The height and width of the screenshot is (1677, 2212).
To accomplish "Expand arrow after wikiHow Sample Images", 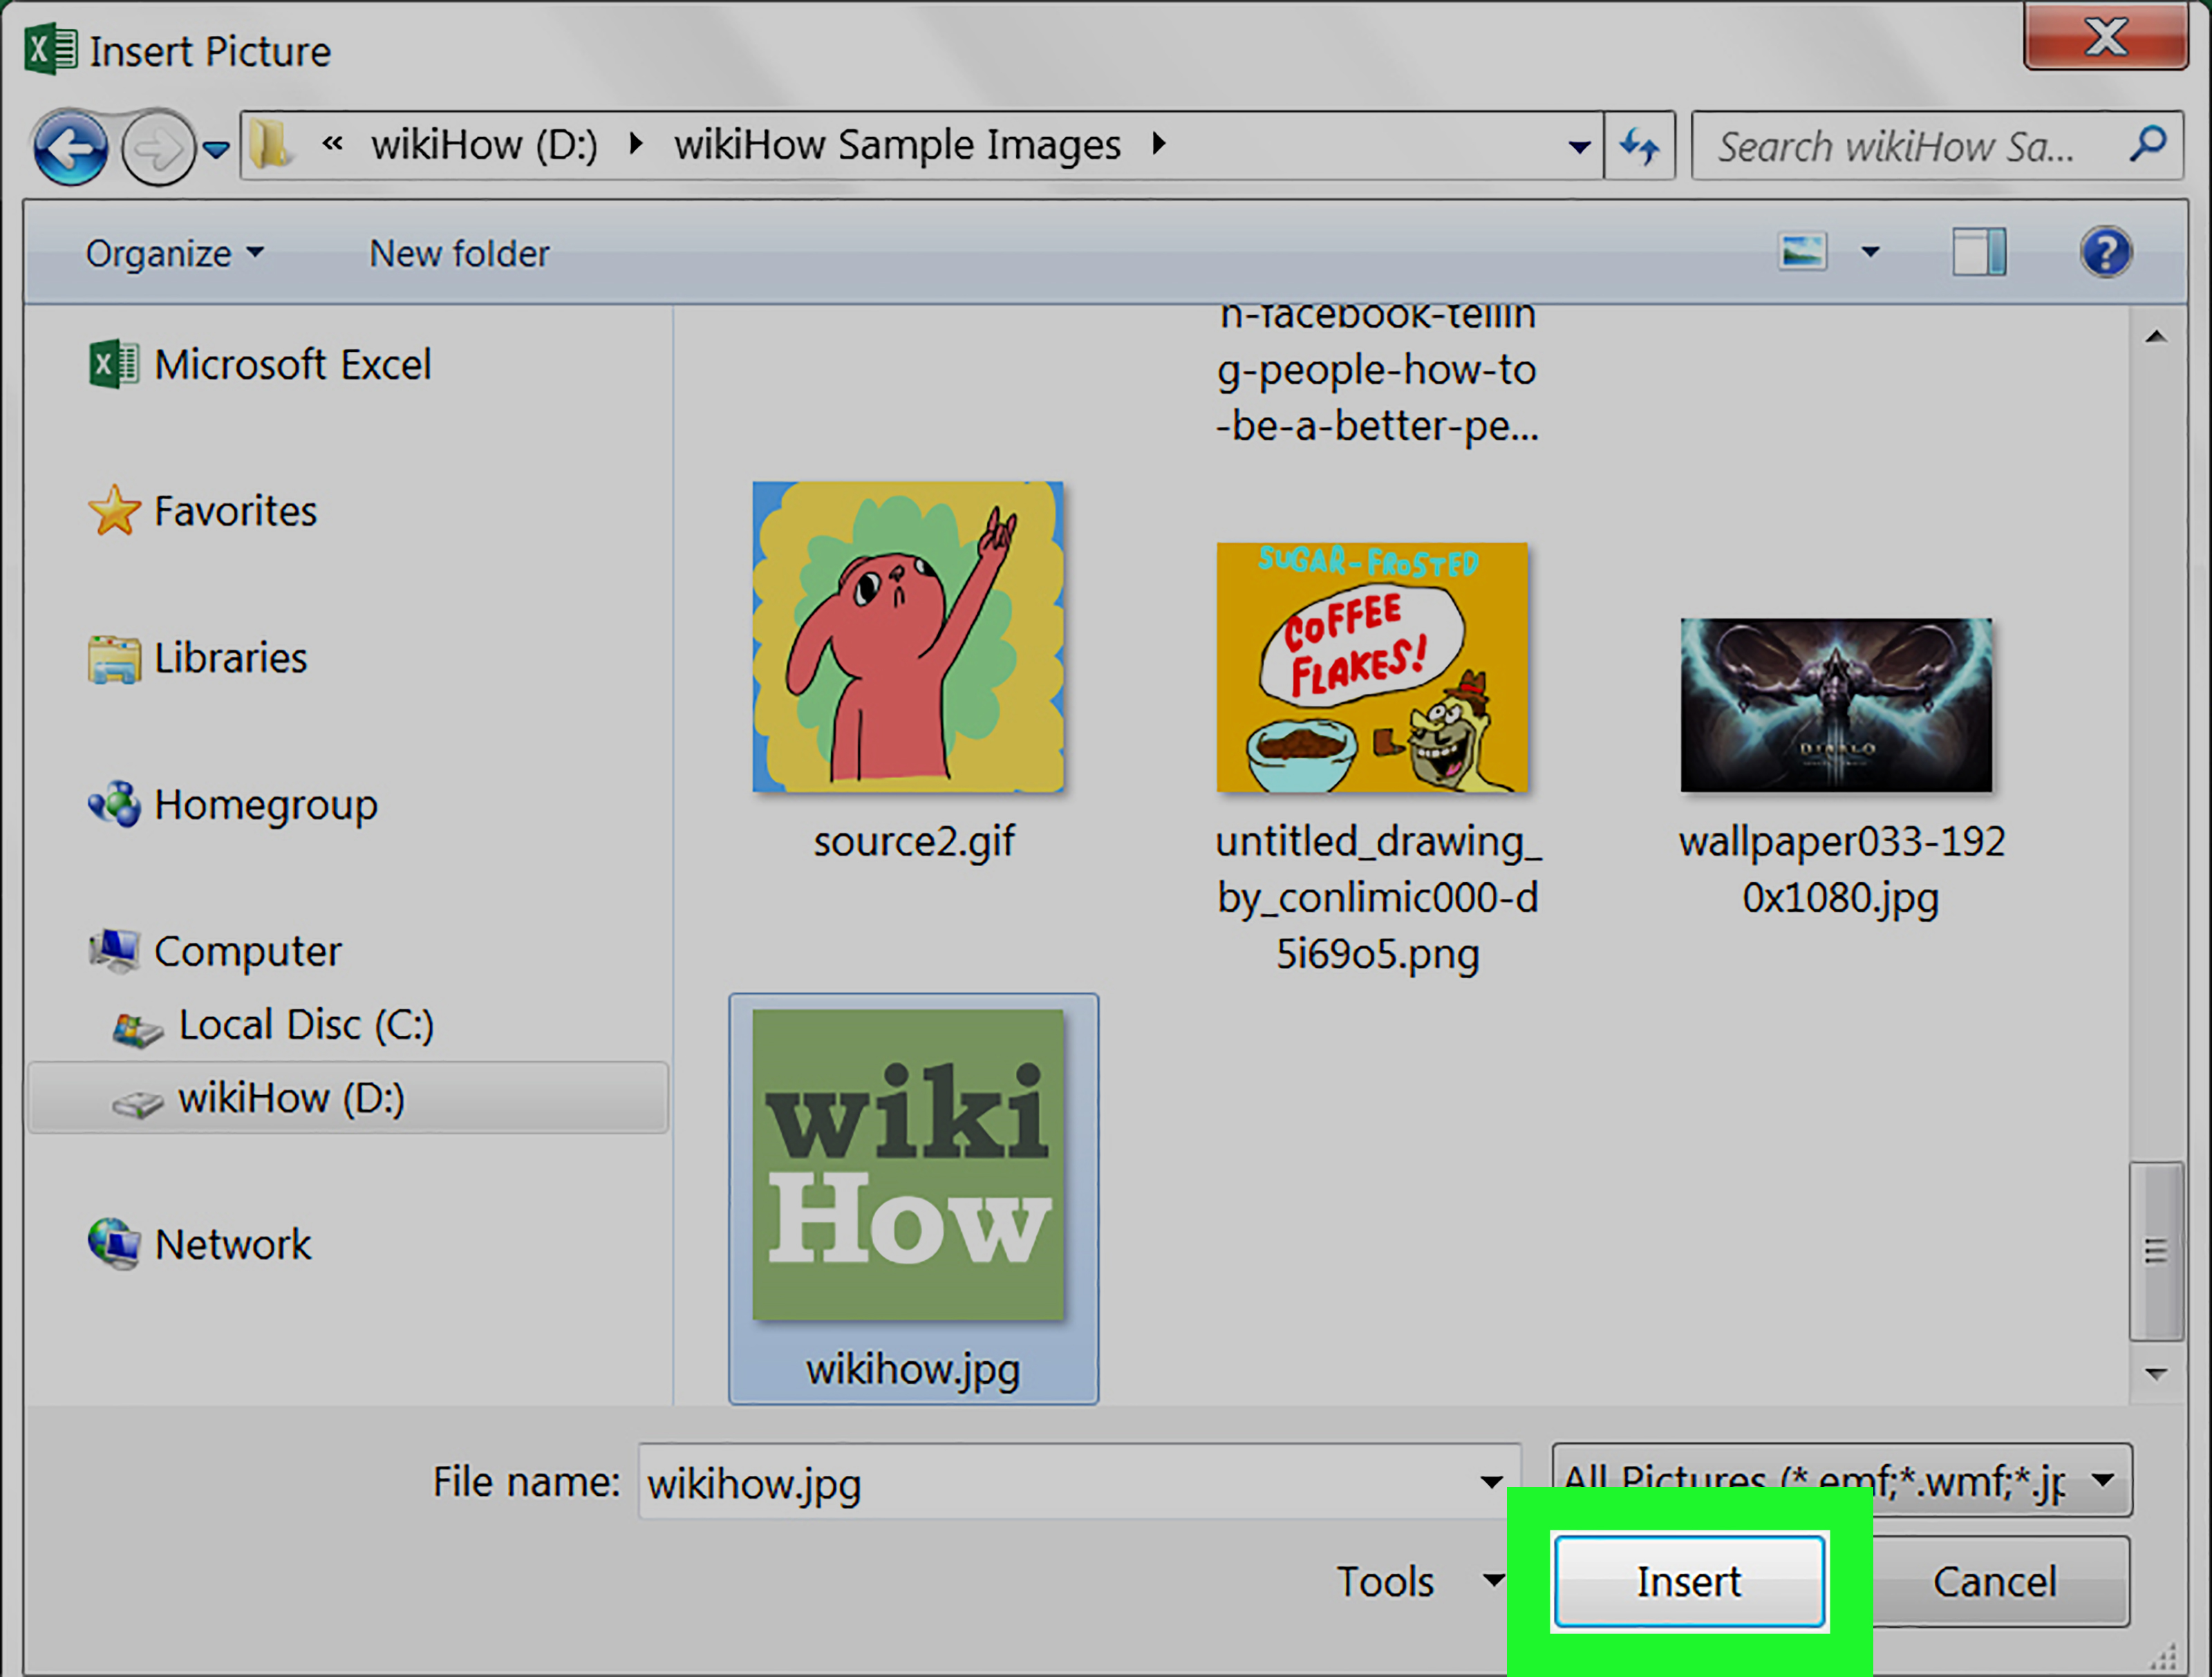I will [x=1158, y=145].
